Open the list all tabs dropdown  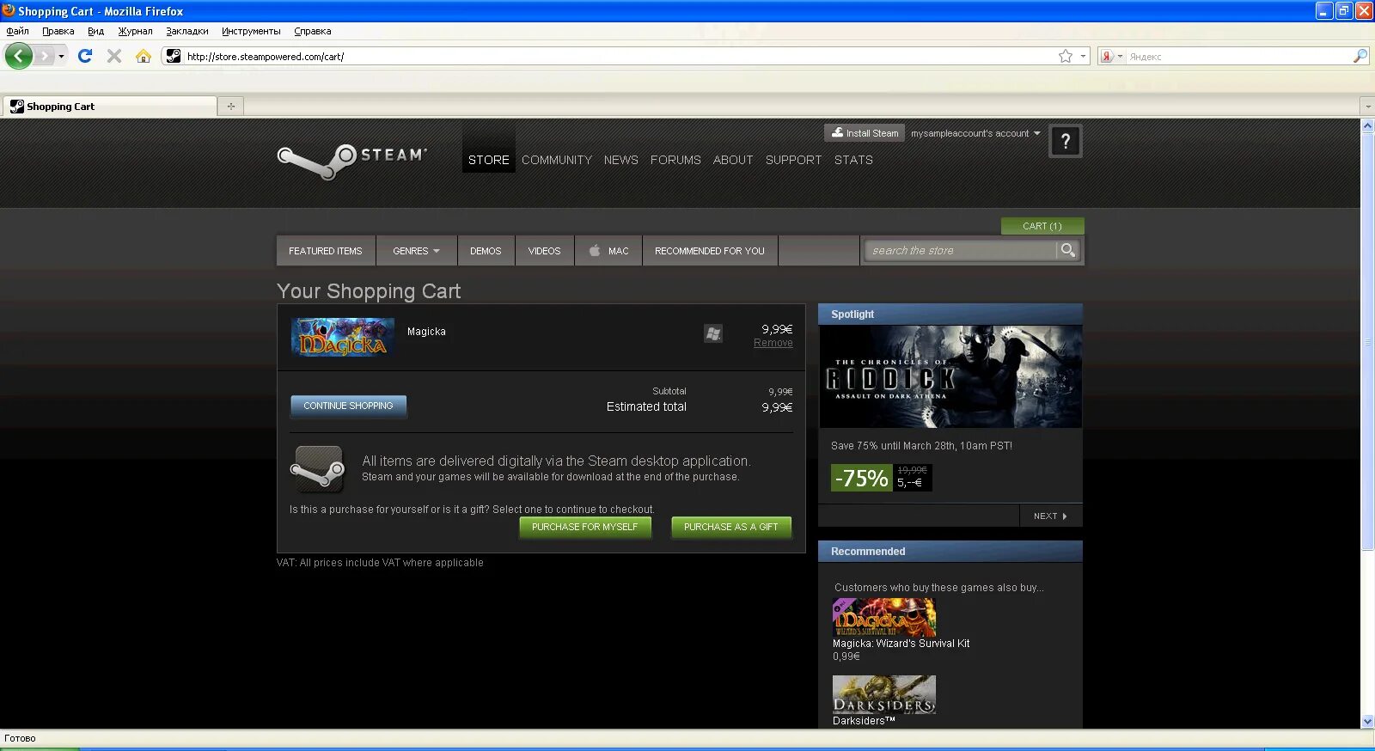tap(1367, 107)
